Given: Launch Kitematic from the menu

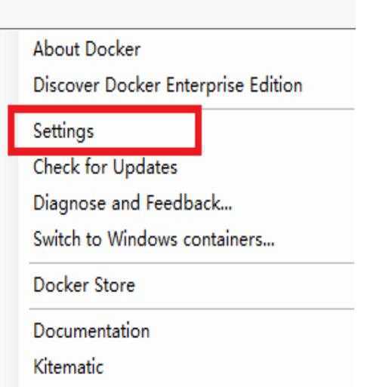Looking at the screenshot, I should point(68,366).
